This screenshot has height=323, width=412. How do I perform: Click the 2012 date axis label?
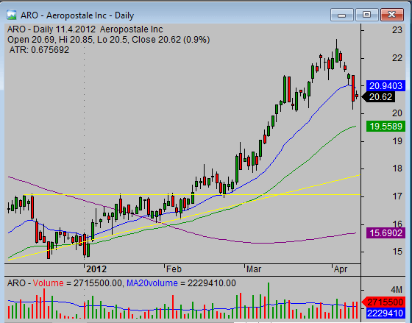point(96,269)
